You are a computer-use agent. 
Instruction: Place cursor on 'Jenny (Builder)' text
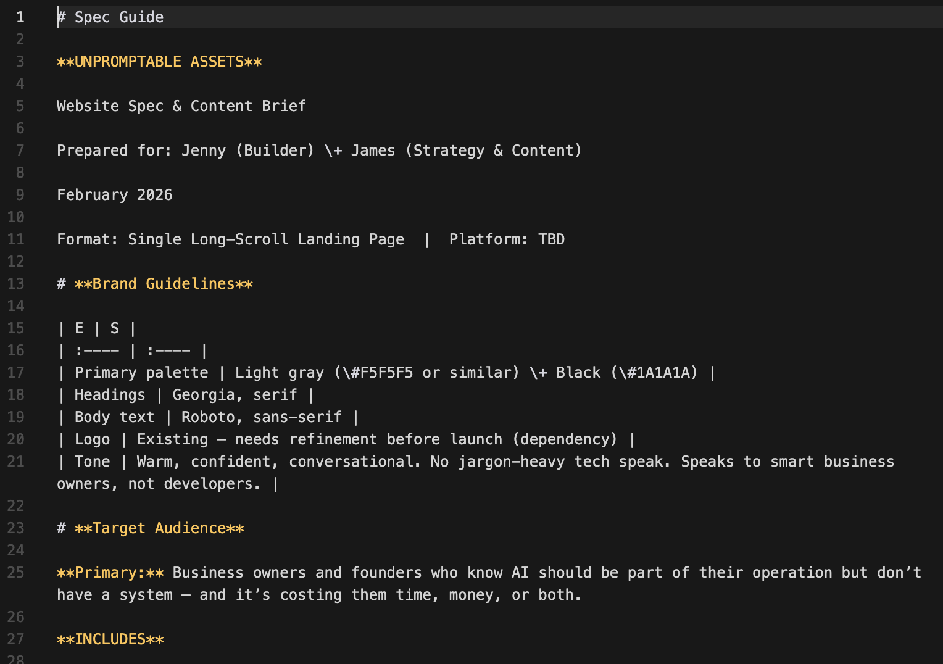click(247, 151)
